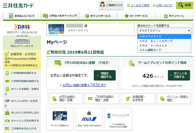The image size is (196, 133).
Task: Open 各種変更・お手続き sidebar section
Action: coord(22,60)
